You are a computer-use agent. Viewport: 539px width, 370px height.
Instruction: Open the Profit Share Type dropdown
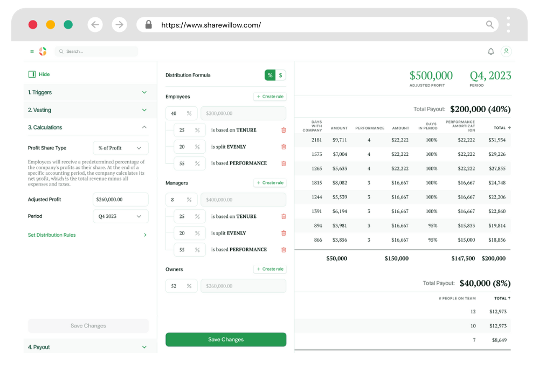point(120,148)
